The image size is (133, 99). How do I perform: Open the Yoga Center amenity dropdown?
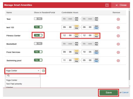pyautogui.click(x=23, y=71)
